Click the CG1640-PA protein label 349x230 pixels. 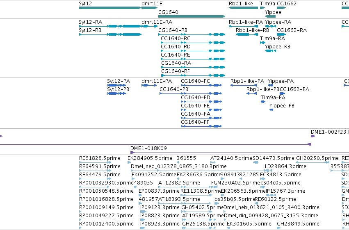coord(196,114)
